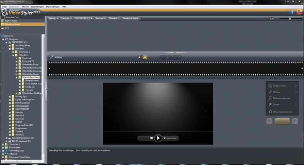Select the Twonky folder
Screen dimensions: 304x165
[29, 90]
